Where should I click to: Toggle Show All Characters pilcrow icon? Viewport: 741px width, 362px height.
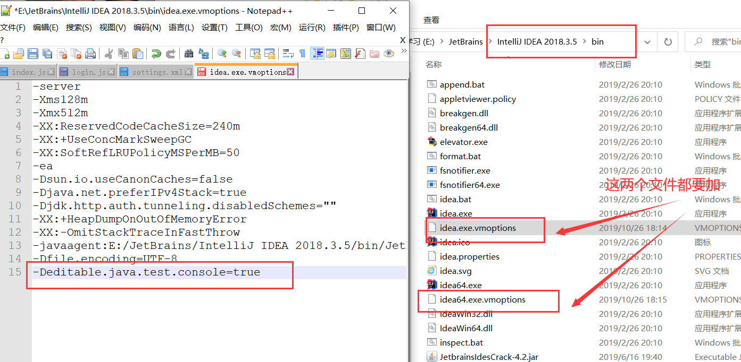(302, 54)
